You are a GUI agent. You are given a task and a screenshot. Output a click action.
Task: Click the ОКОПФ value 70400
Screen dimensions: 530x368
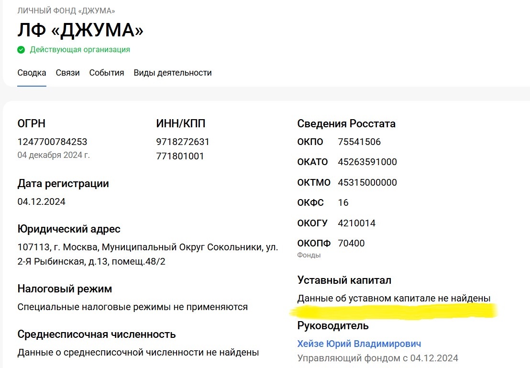tap(351, 243)
